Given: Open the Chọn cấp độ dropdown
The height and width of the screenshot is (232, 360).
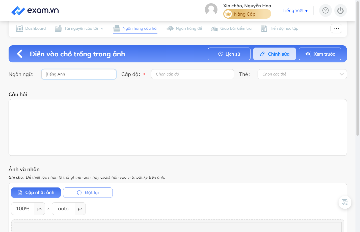Looking at the screenshot, I should coord(192,74).
